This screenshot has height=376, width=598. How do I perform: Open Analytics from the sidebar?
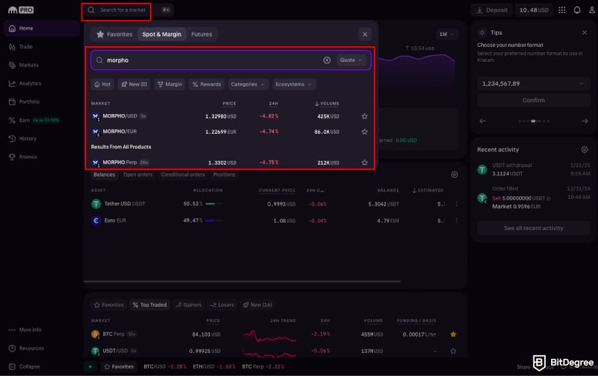pyautogui.click(x=41, y=83)
